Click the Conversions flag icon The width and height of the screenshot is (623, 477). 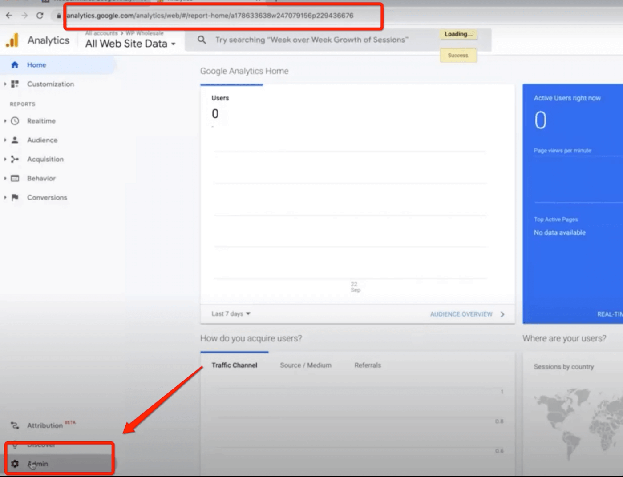(15, 197)
